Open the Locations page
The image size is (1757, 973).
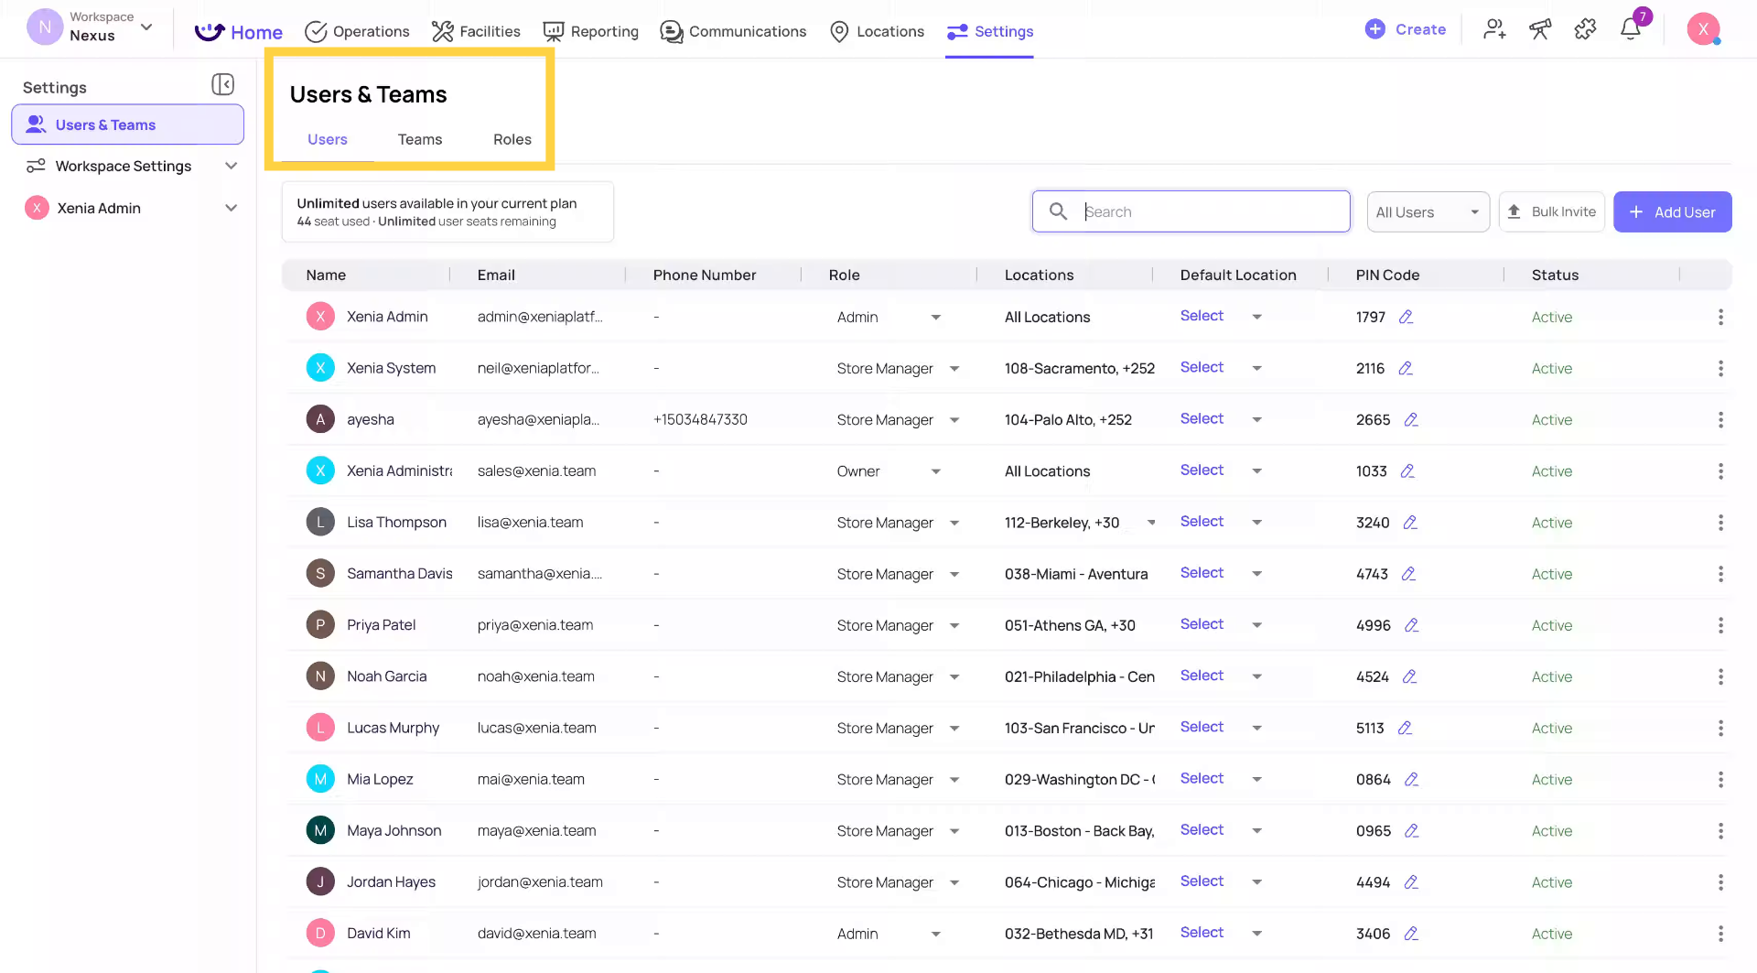(x=877, y=31)
